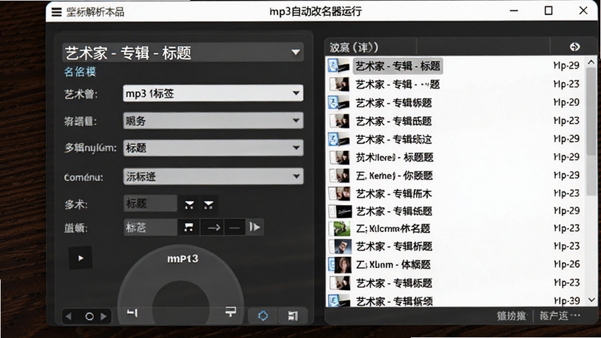Click the 标题 input field in 多术 row

tap(150, 204)
